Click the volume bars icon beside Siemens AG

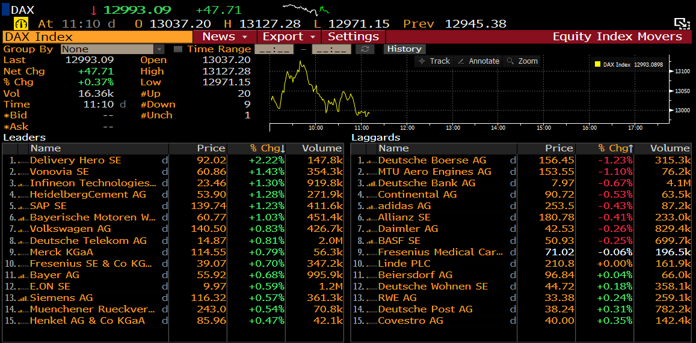(x=24, y=298)
